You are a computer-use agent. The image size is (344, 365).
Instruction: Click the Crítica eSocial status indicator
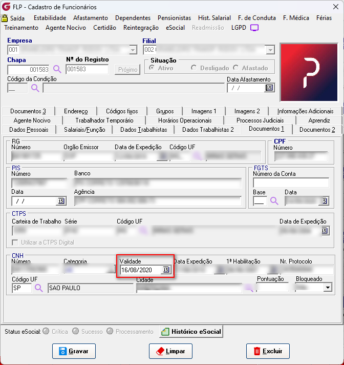[x=46, y=331]
